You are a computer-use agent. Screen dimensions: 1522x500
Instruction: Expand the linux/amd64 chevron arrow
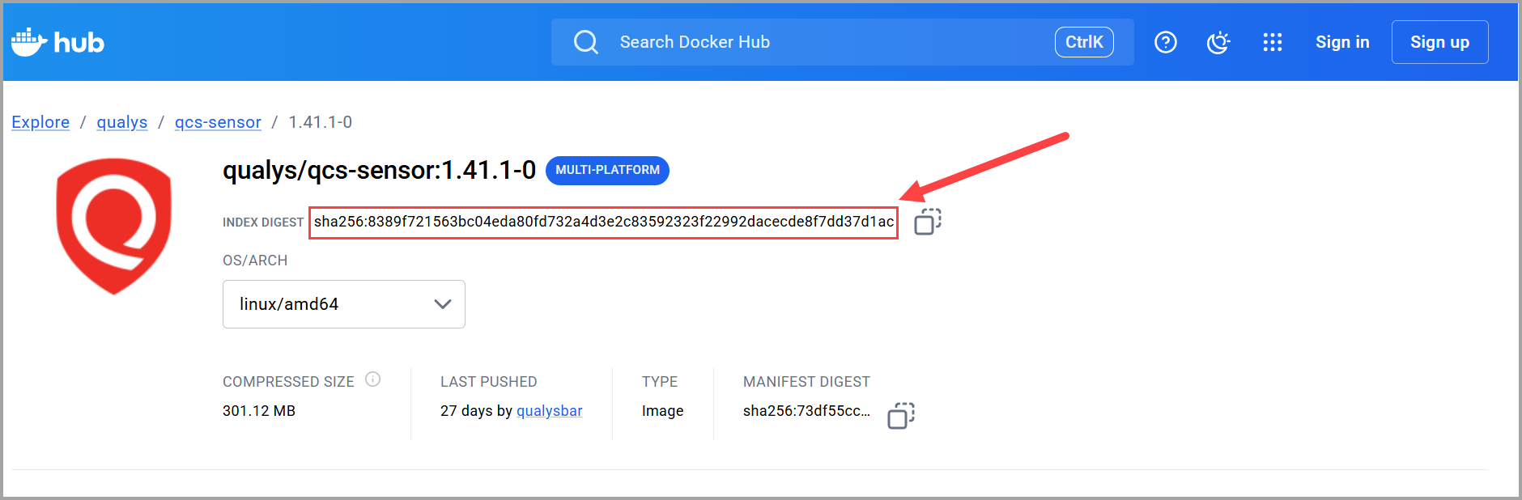click(442, 304)
